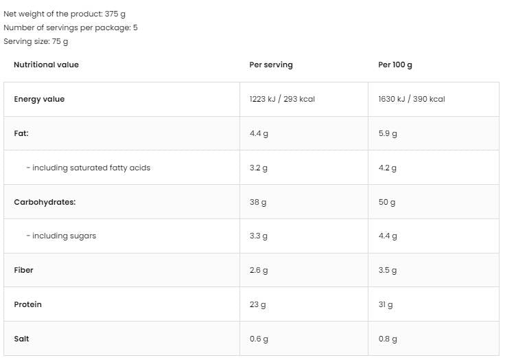The width and height of the screenshot is (505, 360).
Task: Click the 'including sugars' row label
Action: pos(62,236)
